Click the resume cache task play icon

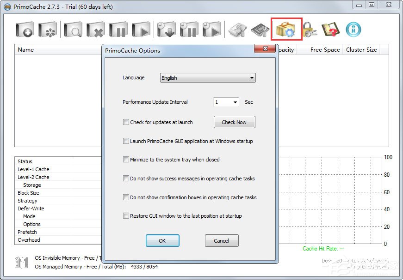coord(141,30)
